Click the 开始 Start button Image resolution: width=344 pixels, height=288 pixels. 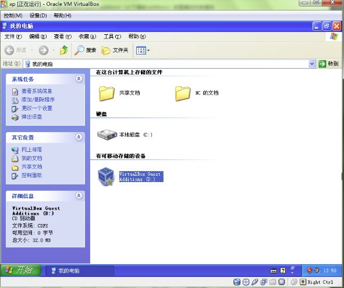pyautogui.click(x=21, y=270)
